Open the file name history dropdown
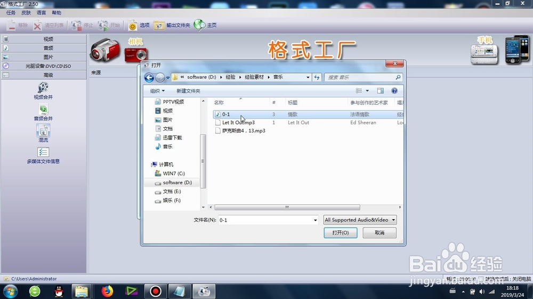Viewport: 533px width, 299px height. [315, 220]
